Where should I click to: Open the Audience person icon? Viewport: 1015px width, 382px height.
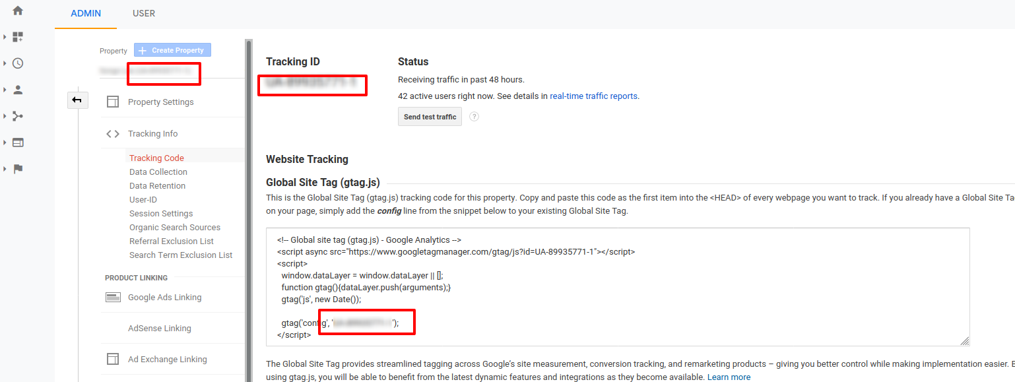coord(18,90)
